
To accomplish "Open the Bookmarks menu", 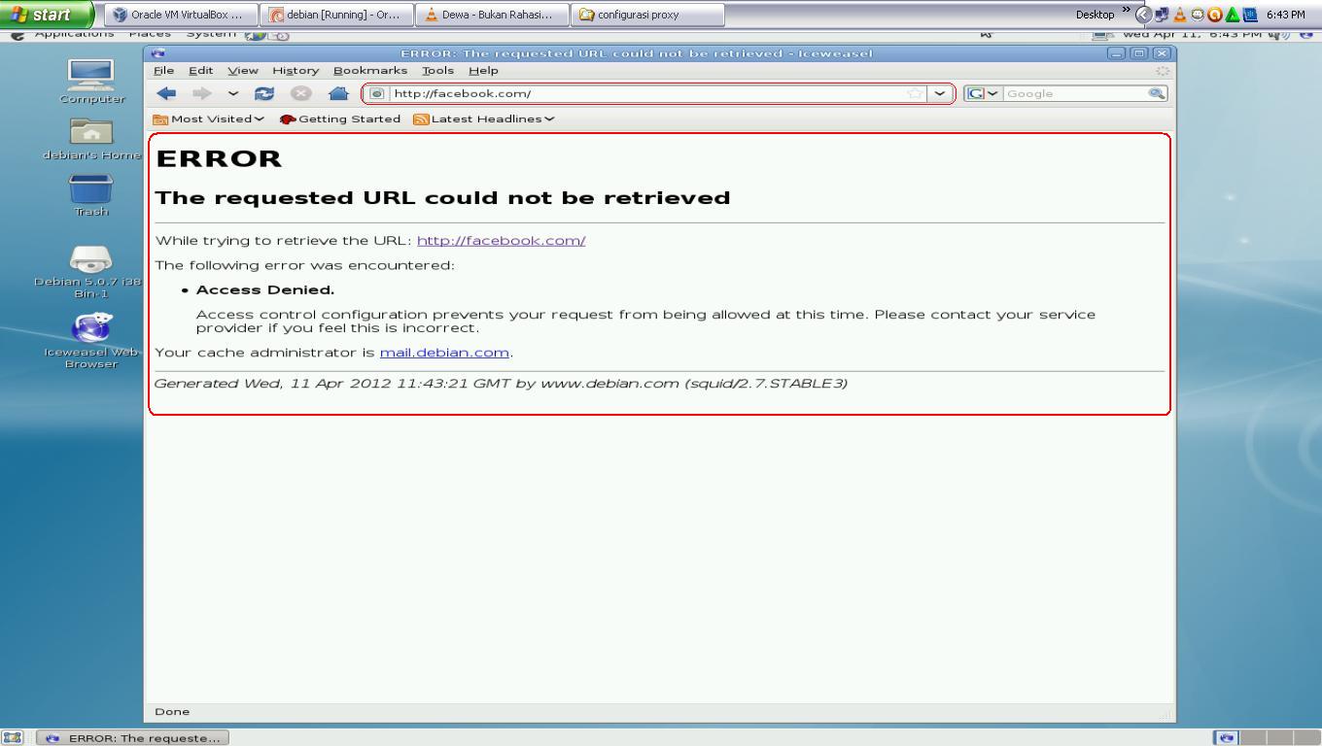I will tap(370, 70).
